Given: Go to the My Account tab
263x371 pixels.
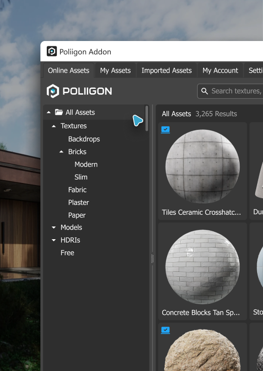Looking at the screenshot, I should (x=220, y=70).
